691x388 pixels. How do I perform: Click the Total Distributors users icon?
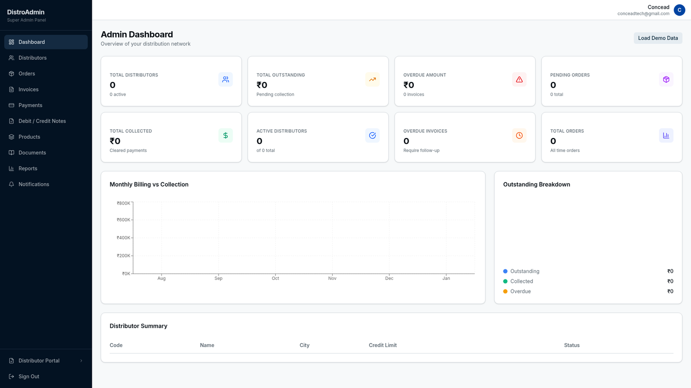click(225, 80)
